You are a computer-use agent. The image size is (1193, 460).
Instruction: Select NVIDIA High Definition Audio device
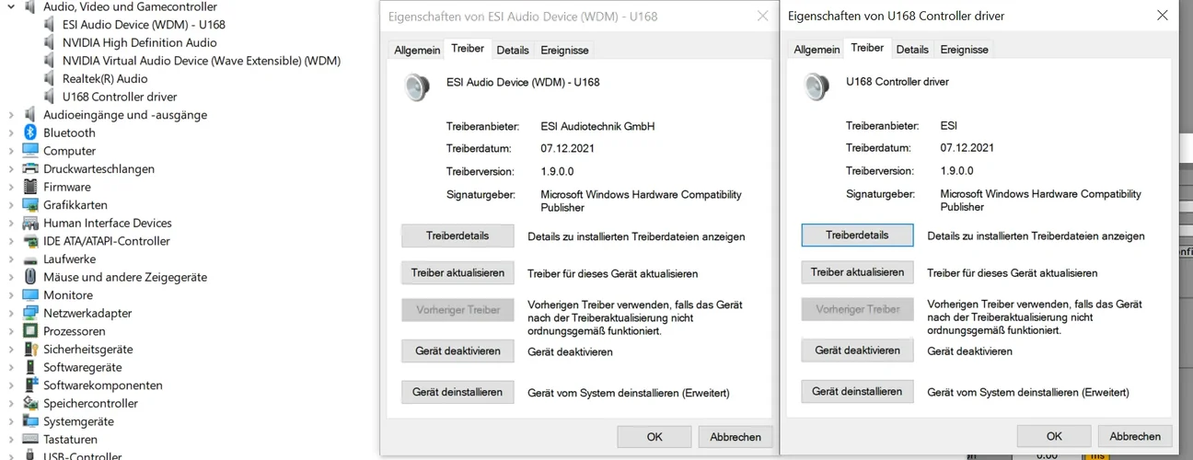click(x=139, y=42)
